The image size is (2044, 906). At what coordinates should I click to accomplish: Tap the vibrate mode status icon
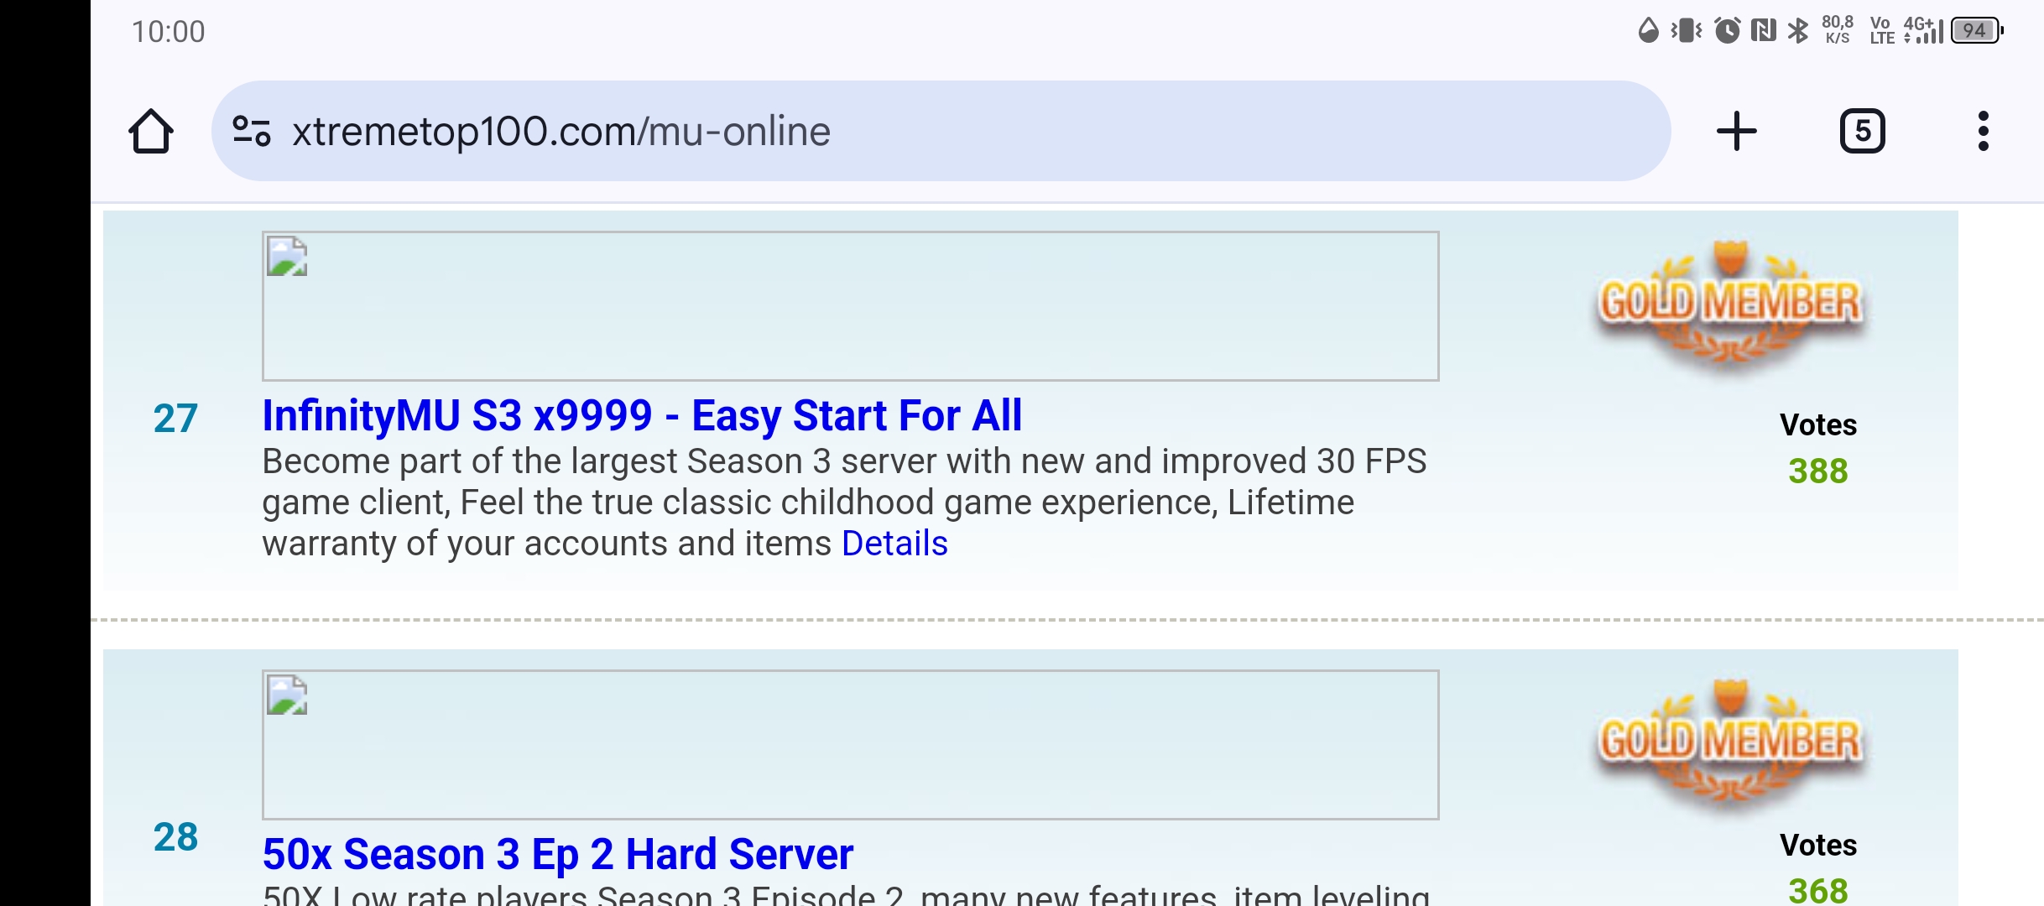coord(1686,31)
